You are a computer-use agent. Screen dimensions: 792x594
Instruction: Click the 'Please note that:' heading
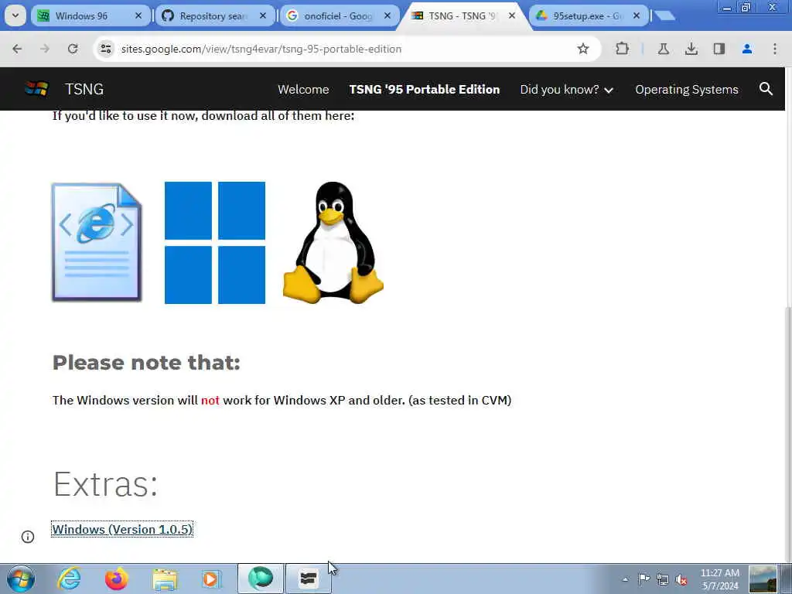(146, 363)
